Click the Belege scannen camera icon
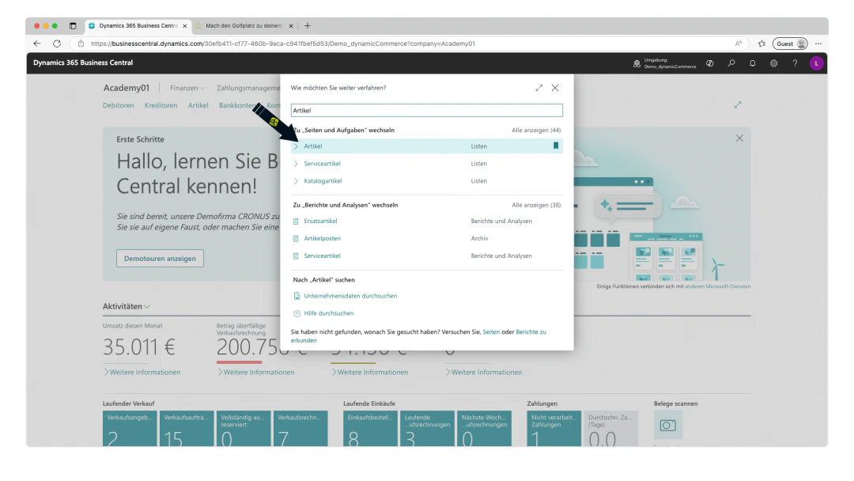The width and height of the screenshot is (854, 481). pyautogui.click(x=667, y=425)
